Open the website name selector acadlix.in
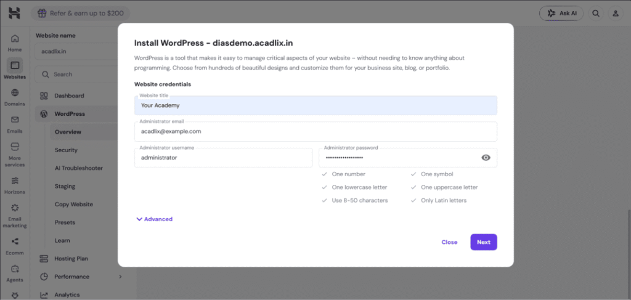Viewport: 631px width, 300px height. click(x=76, y=52)
